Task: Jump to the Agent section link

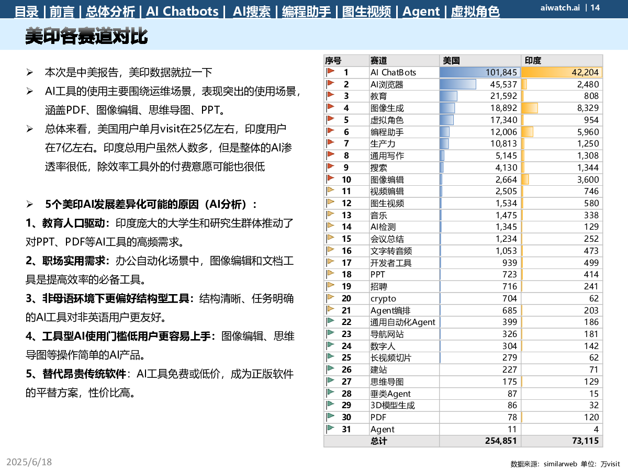Action: (421, 11)
